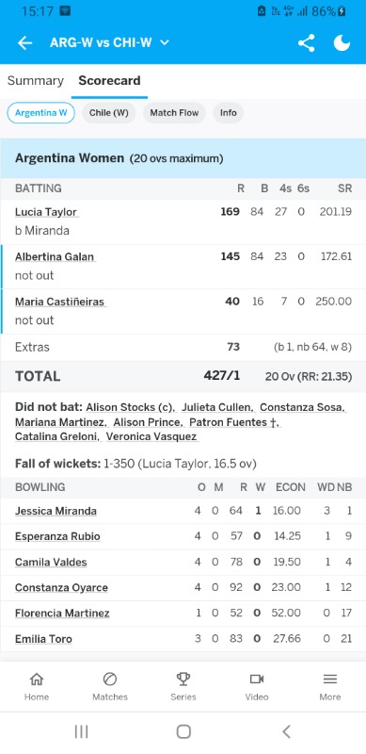Expand ARG-W vs CHI-W match dropdown
The image size is (366, 754).
pos(109,42)
